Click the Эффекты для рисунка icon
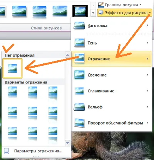Image resolution: width=154 pixels, height=160 pixels. point(101,13)
